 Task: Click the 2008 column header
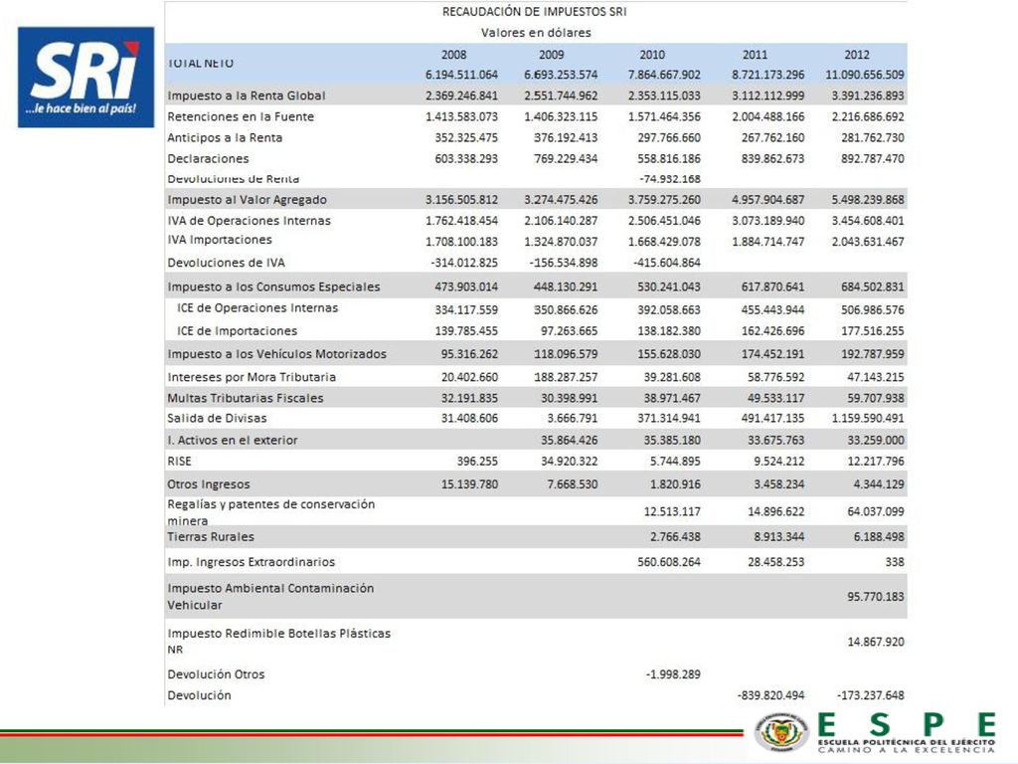point(453,56)
